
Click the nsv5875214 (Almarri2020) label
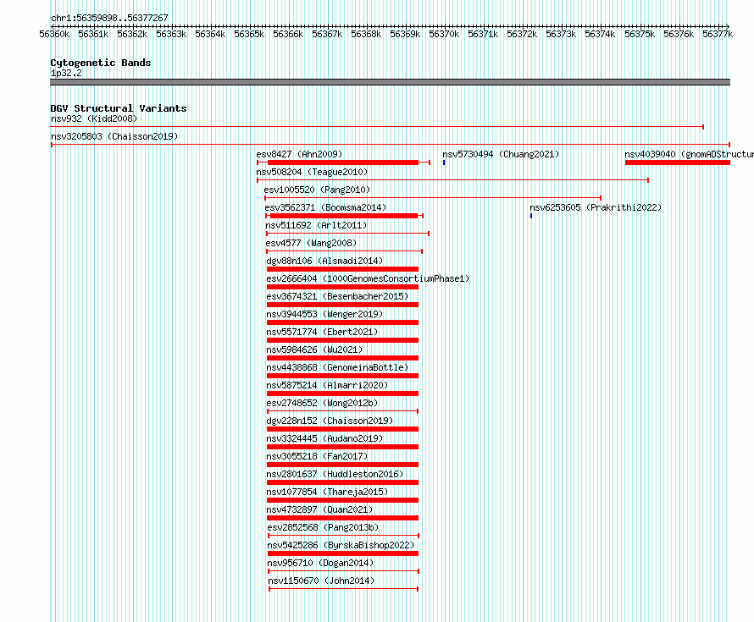pos(327,385)
